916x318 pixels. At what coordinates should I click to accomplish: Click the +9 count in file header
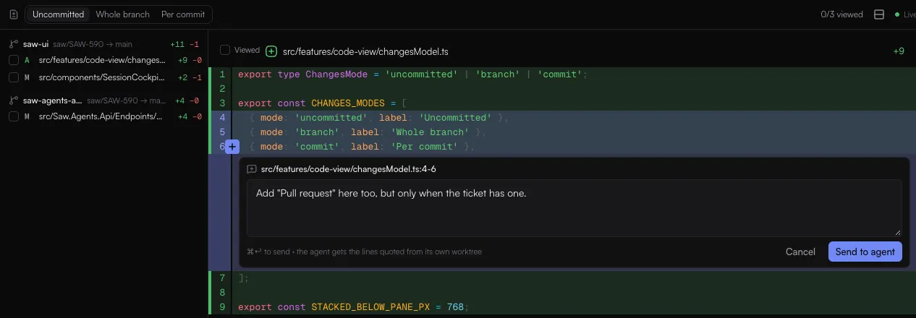click(x=899, y=51)
